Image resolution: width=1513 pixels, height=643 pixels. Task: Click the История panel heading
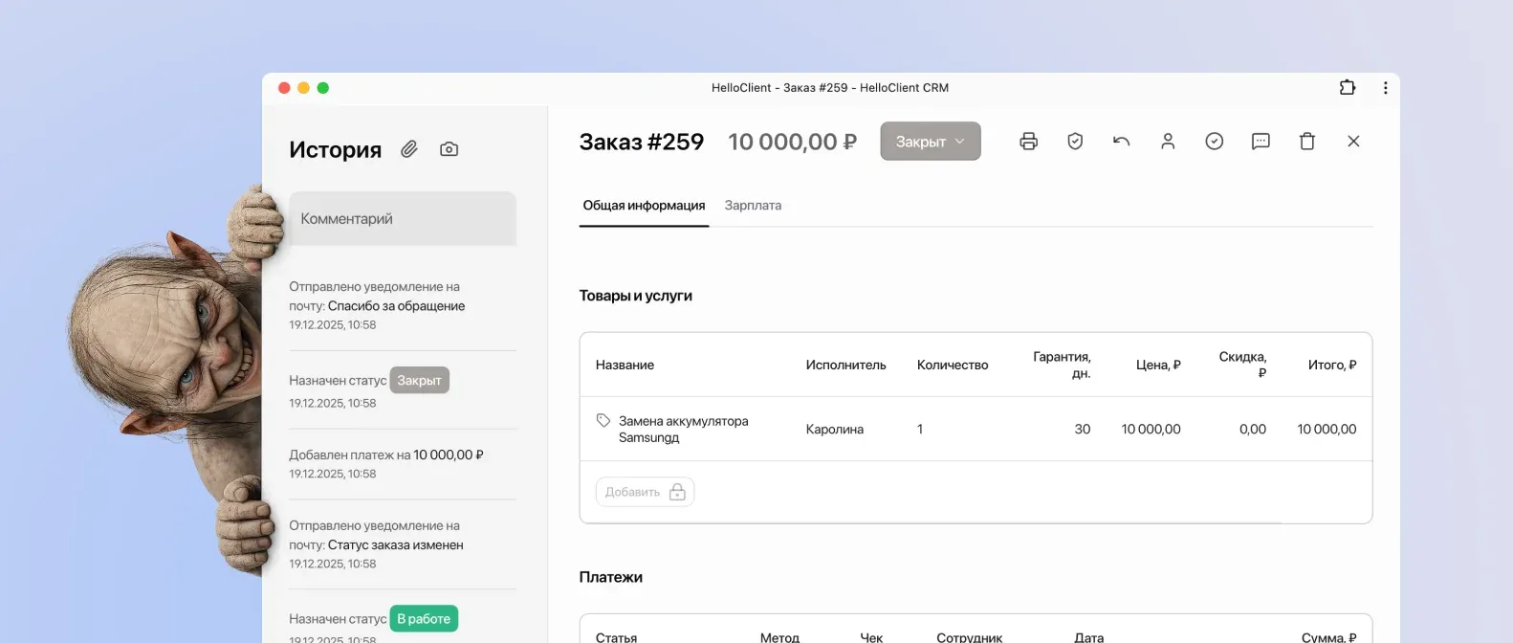(336, 149)
